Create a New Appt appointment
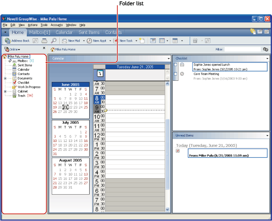This screenshot has width=272, height=221. (96, 41)
